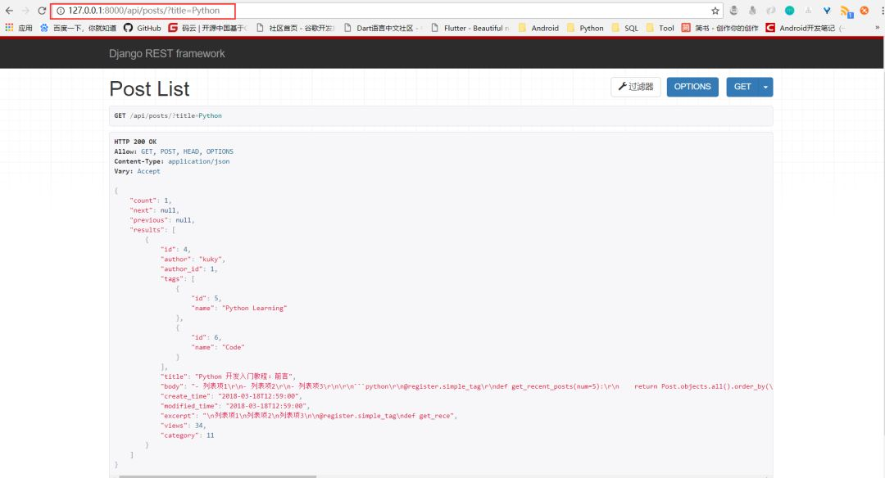The width and height of the screenshot is (885, 478).
Task: Click the Post List heading
Action: [x=150, y=89]
